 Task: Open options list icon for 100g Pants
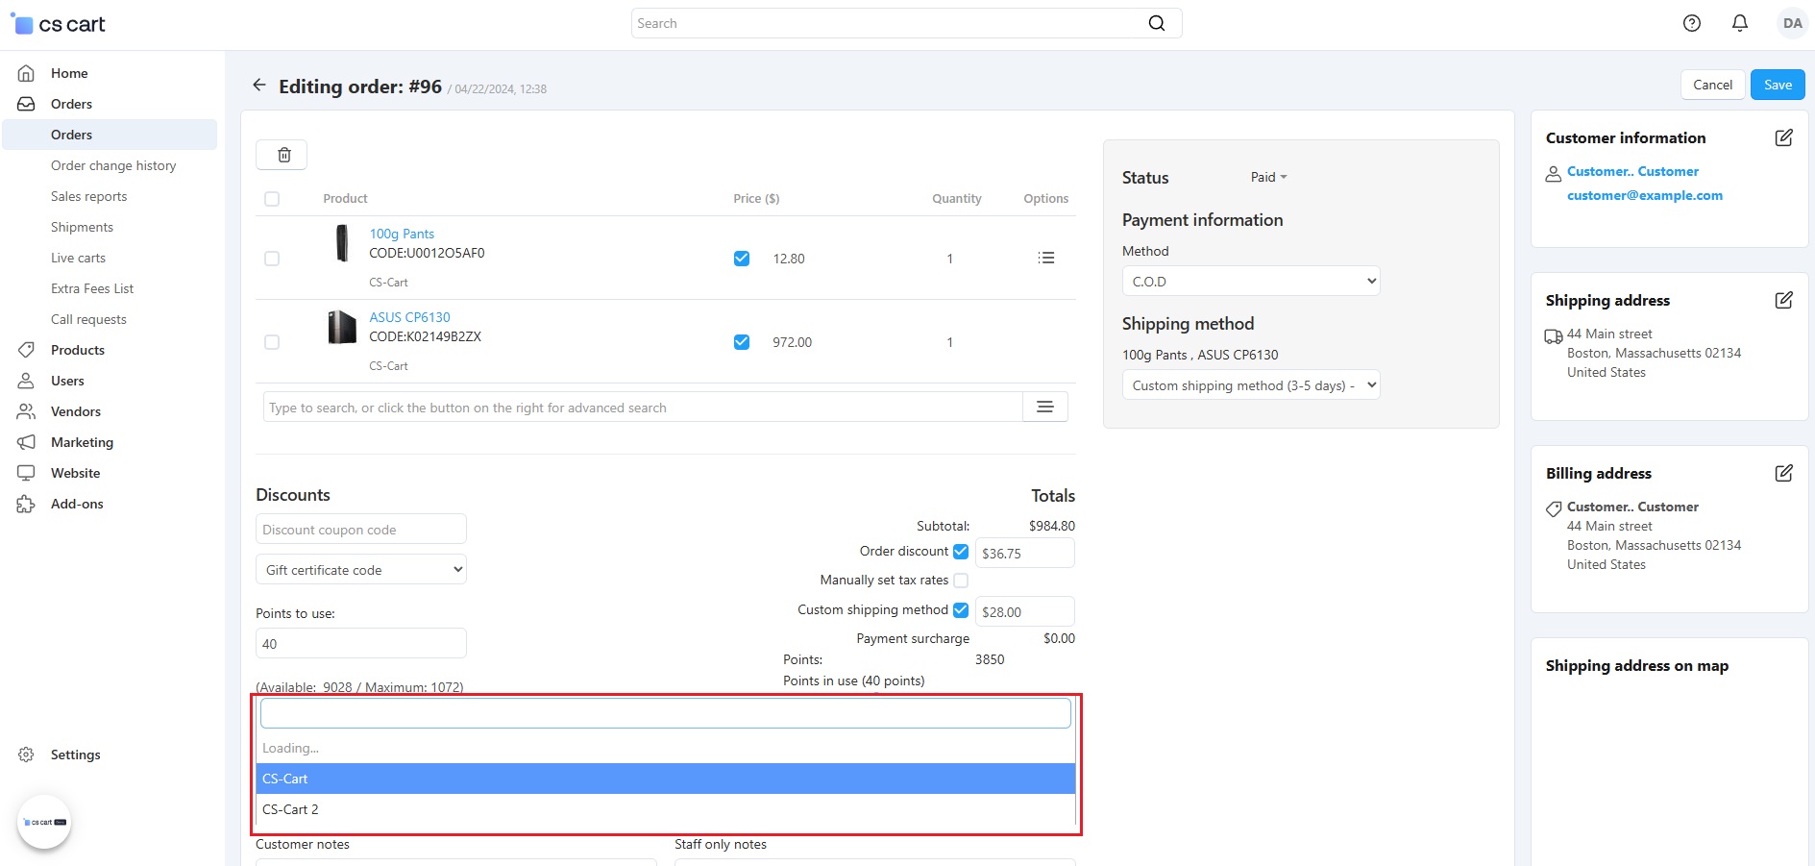click(x=1045, y=258)
